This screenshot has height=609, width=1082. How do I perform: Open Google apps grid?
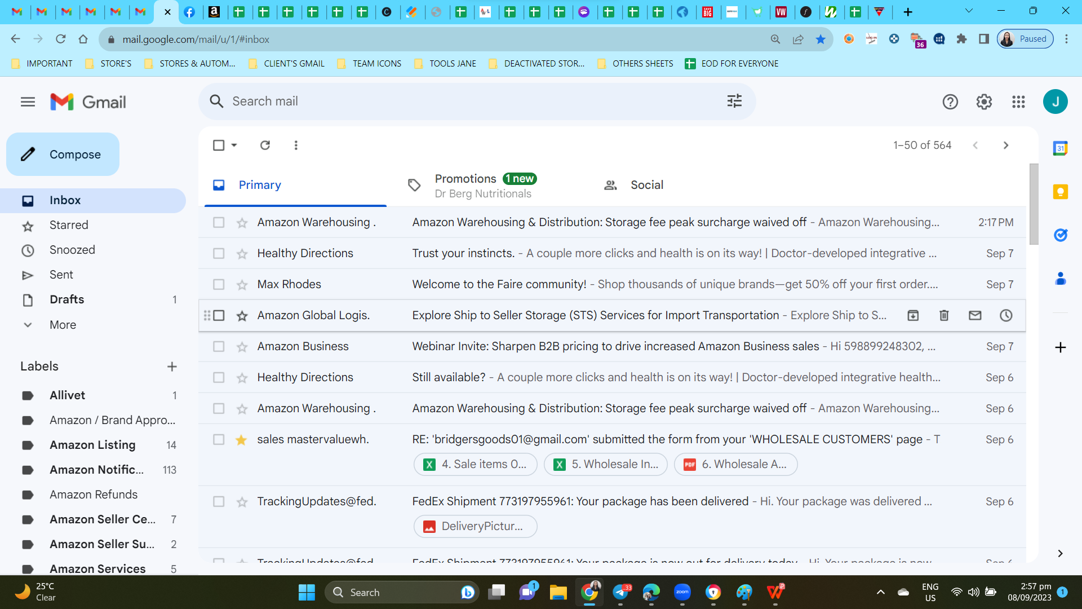tap(1018, 102)
